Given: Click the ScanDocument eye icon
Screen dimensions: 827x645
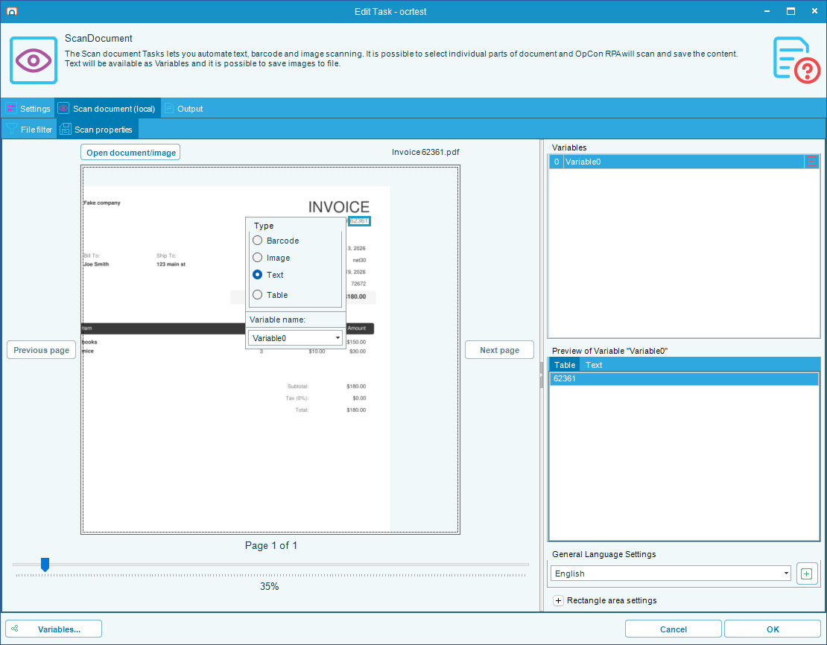Looking at the screenshot, I should pos(34,60).
